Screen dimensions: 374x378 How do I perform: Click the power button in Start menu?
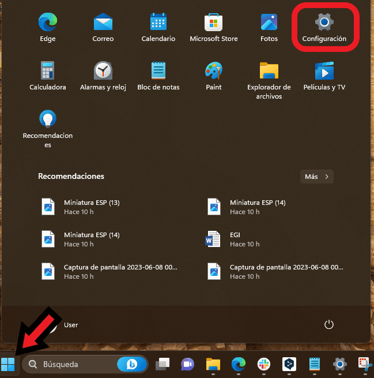coord(328,324)
